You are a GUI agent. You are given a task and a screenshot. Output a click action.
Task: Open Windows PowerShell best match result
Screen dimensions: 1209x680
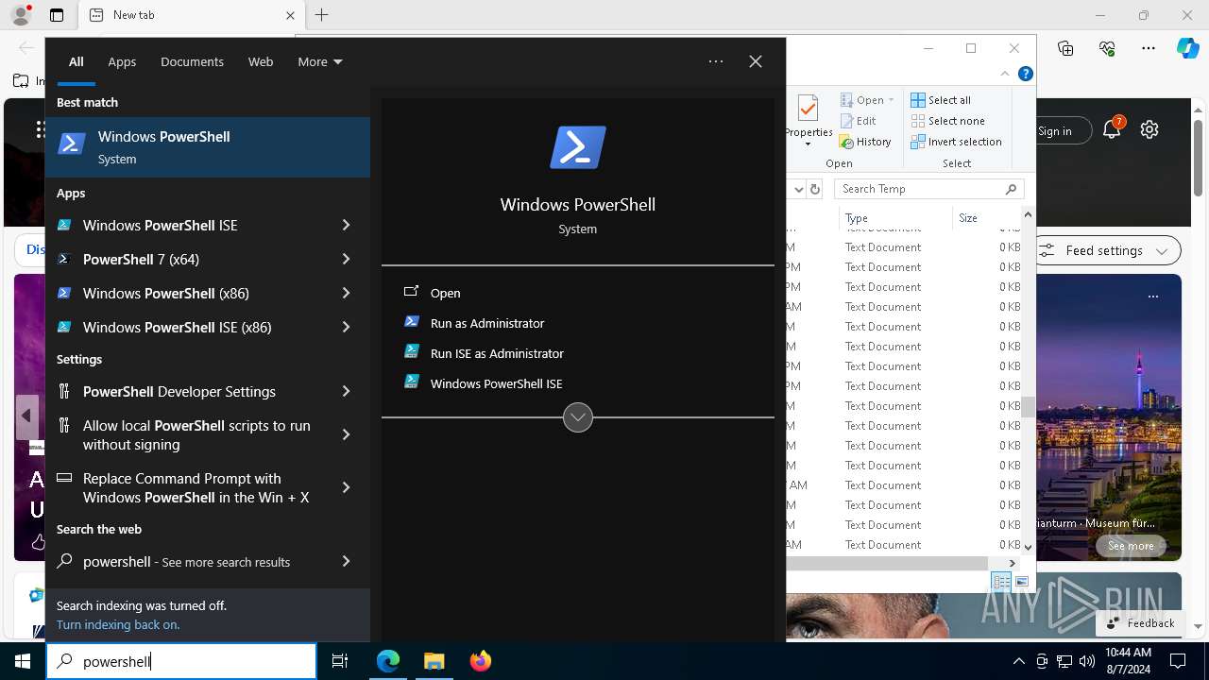click(208, 147)
